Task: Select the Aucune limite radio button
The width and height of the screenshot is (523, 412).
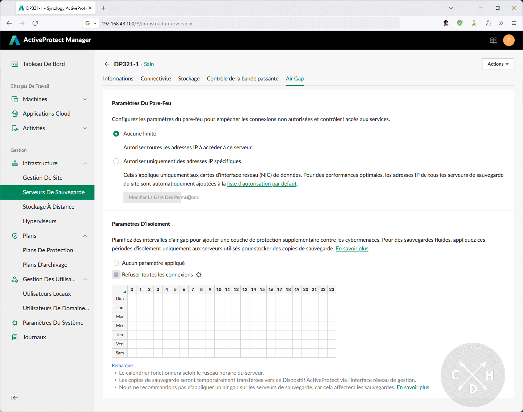Action: click(x=116, y=133)
